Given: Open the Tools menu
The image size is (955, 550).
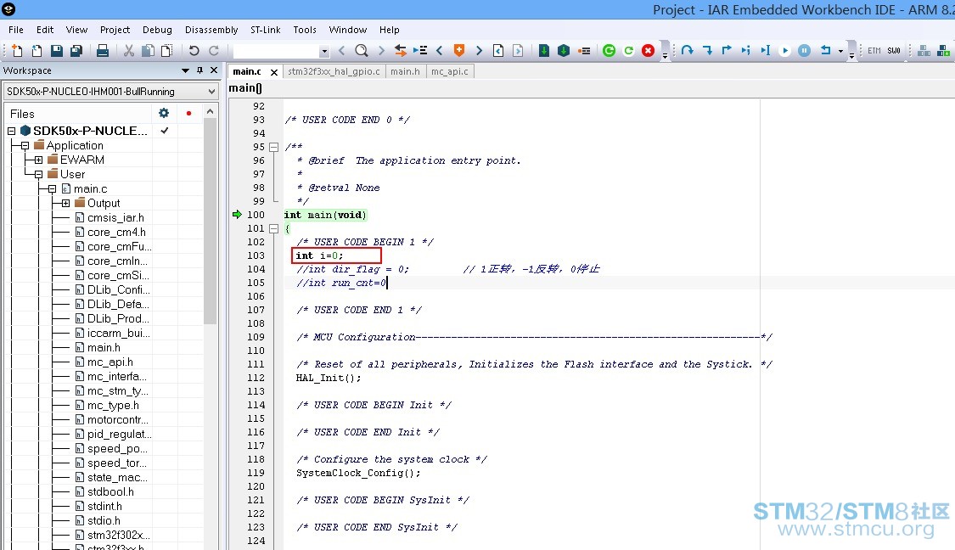Looking at the screenshot, I should point(305,30).
